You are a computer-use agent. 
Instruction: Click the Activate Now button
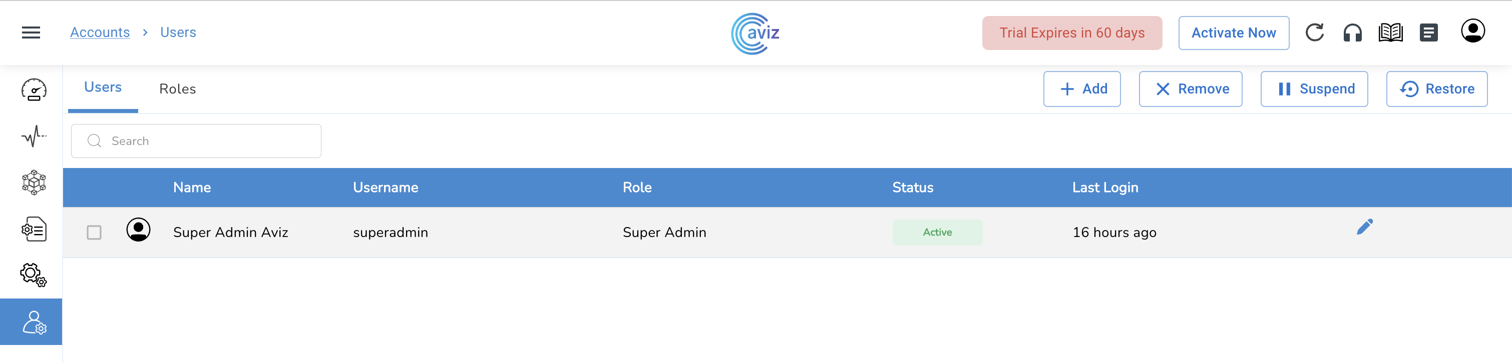tap(1233, 33)
